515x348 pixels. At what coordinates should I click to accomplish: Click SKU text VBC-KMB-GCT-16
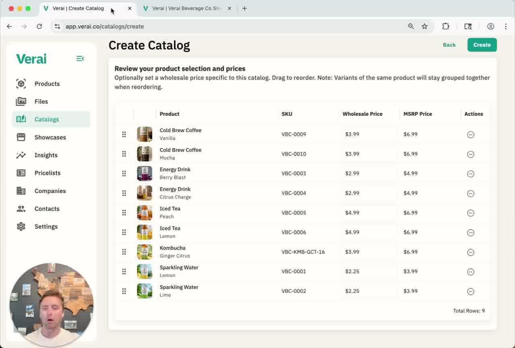(303, 252)
